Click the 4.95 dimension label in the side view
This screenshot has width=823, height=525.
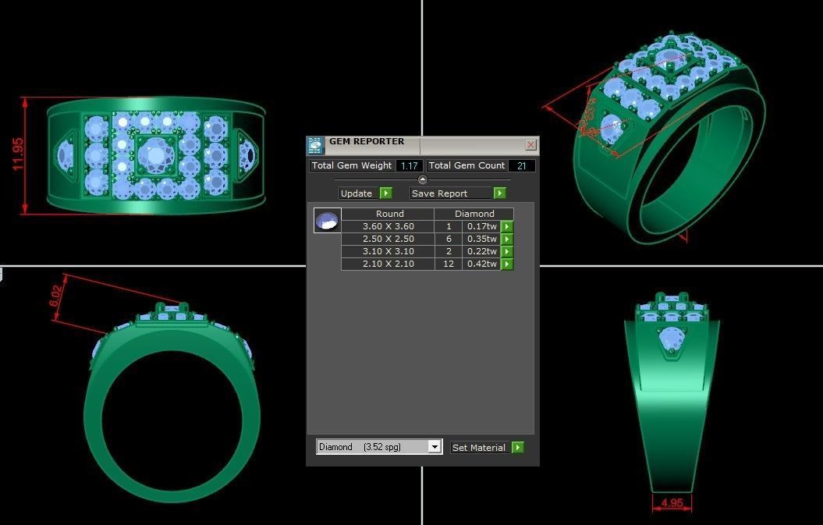pos(672,503)
